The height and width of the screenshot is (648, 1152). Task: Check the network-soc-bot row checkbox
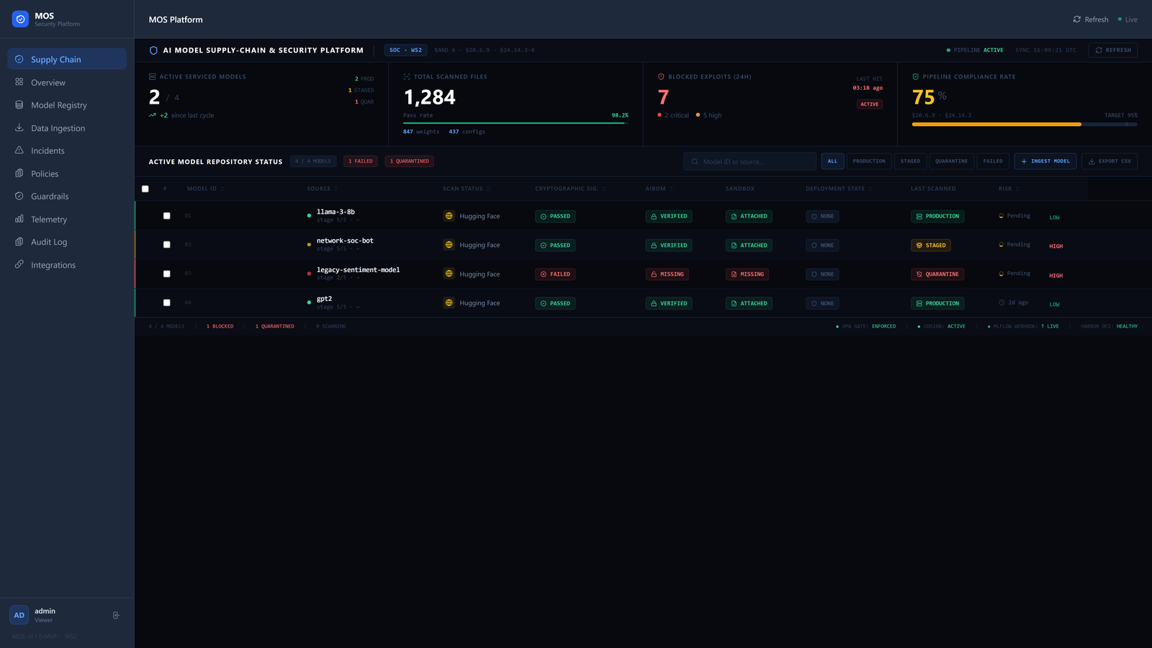tap(167, 245)
